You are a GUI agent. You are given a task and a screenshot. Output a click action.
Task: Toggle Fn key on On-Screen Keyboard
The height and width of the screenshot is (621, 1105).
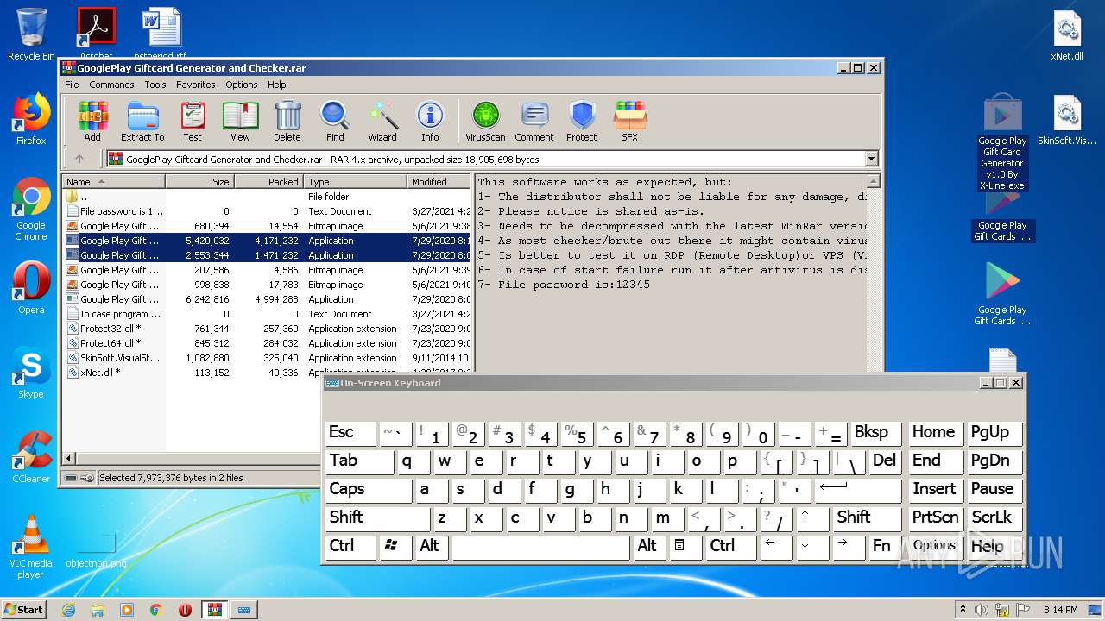click(884, 547)
